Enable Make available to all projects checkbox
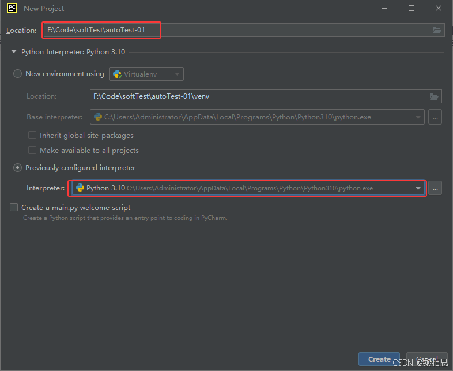 pyautogui.click(x=32, y=151)
